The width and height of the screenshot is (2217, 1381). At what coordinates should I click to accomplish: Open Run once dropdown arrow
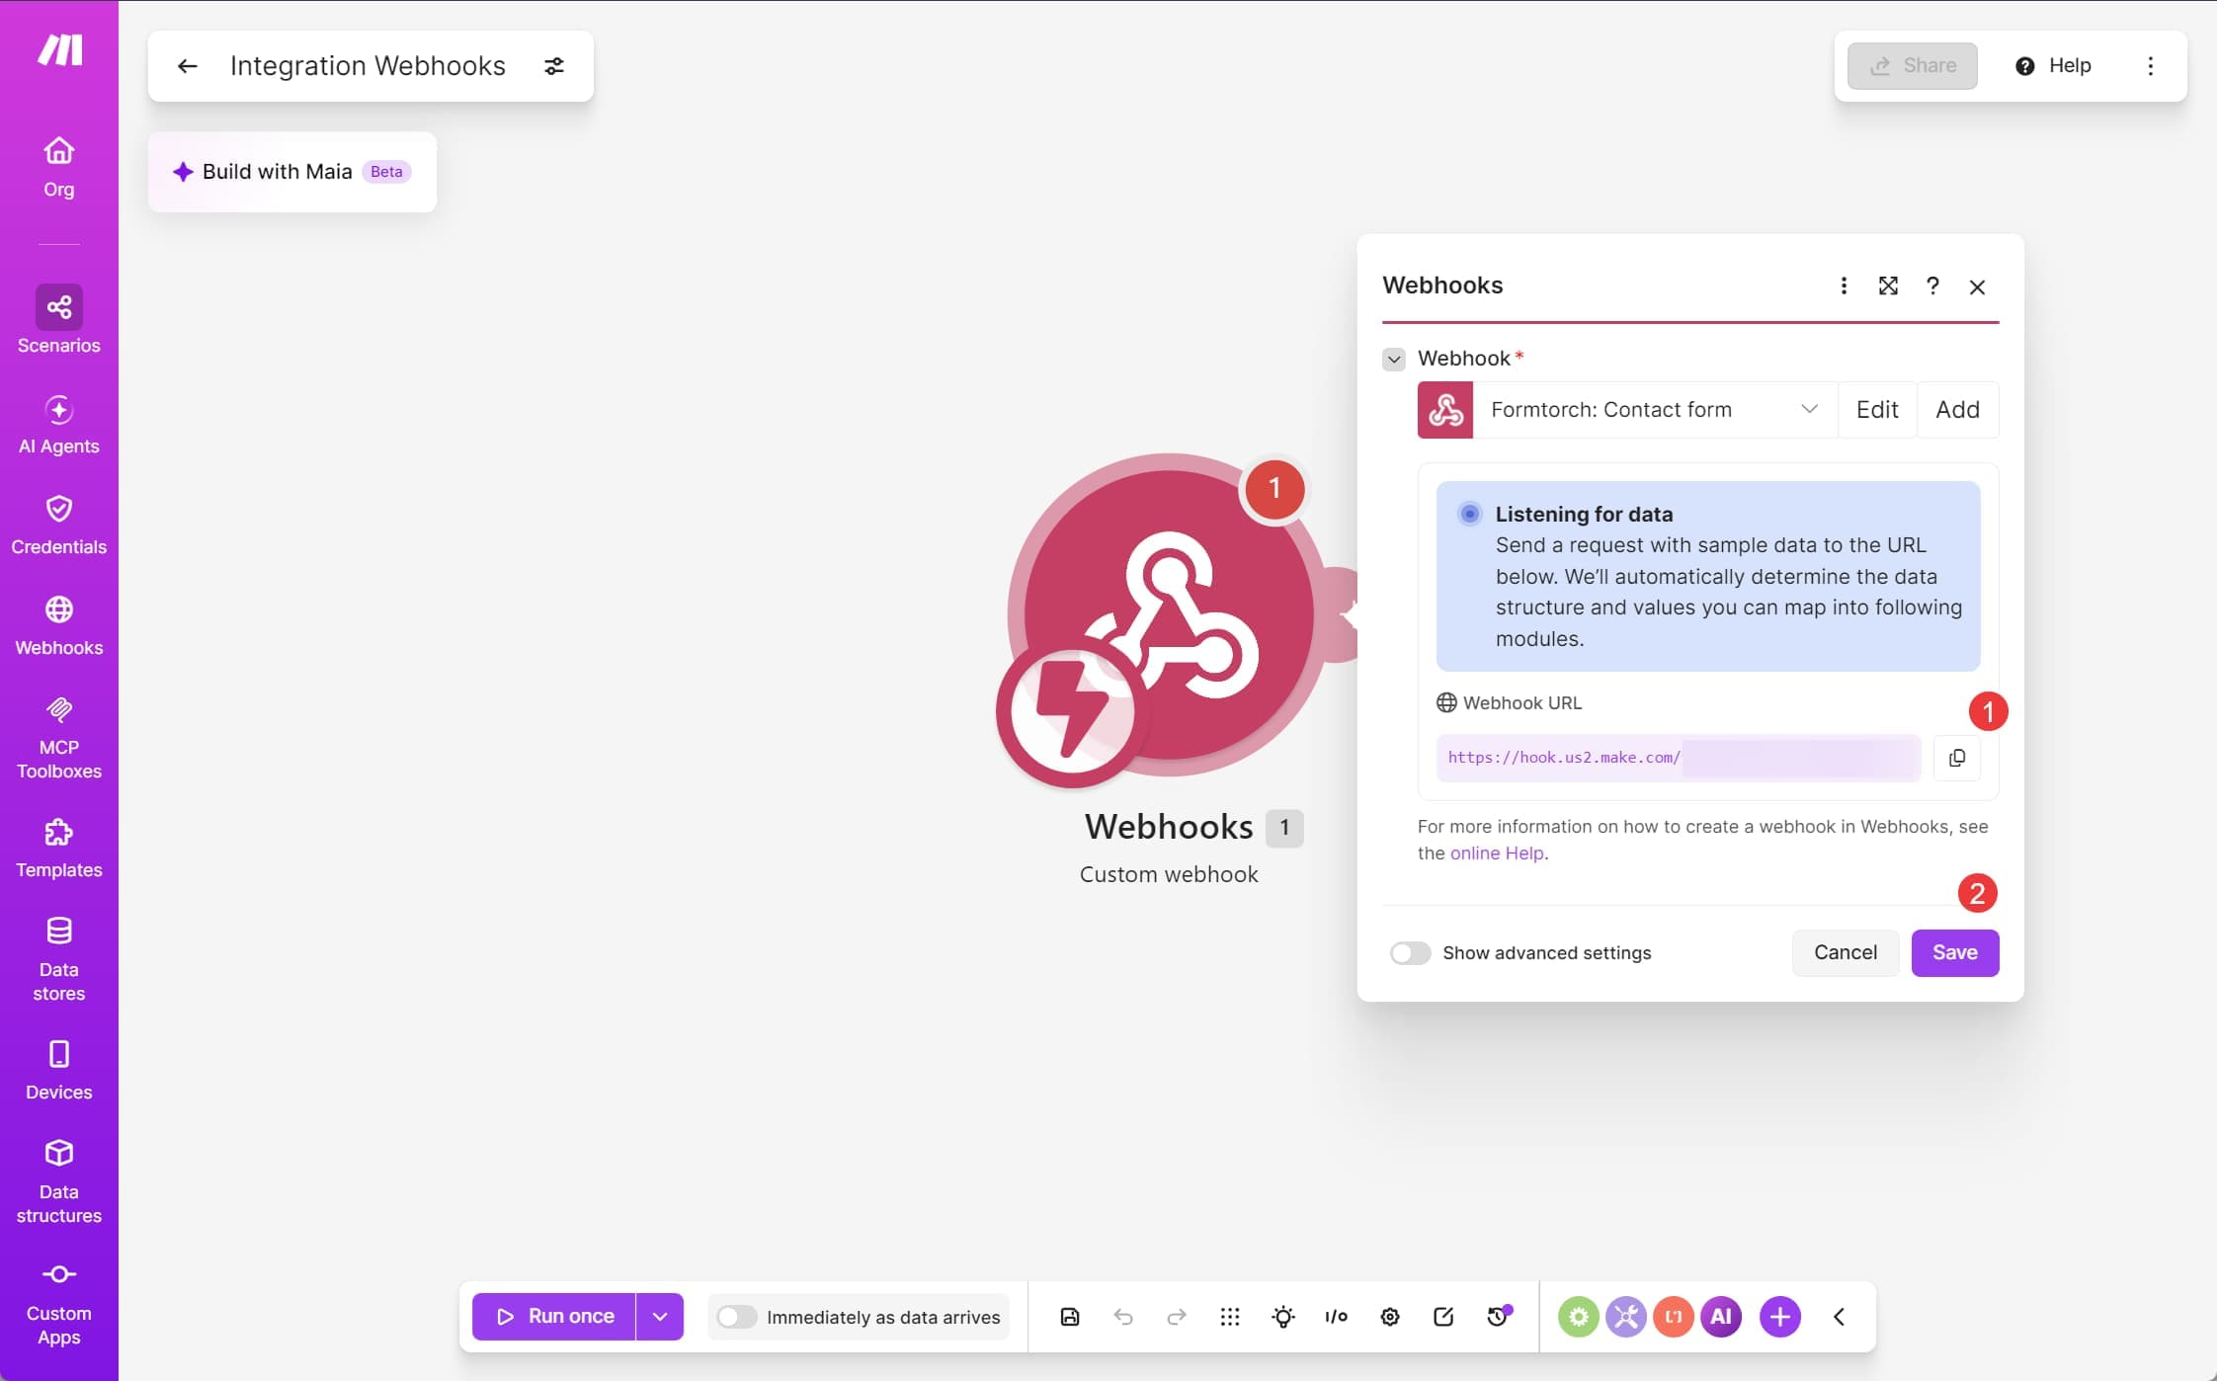pyautogui.click(x=660, y=1317)
